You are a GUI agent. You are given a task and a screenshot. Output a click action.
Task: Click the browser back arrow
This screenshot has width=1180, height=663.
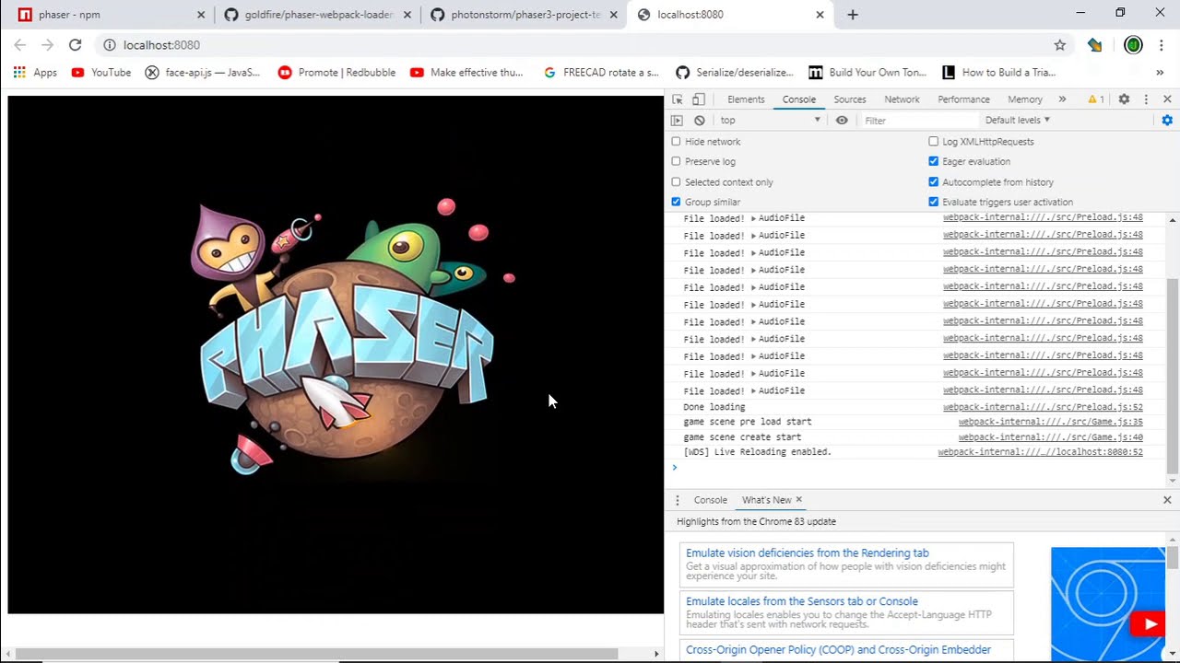(20, 44)
